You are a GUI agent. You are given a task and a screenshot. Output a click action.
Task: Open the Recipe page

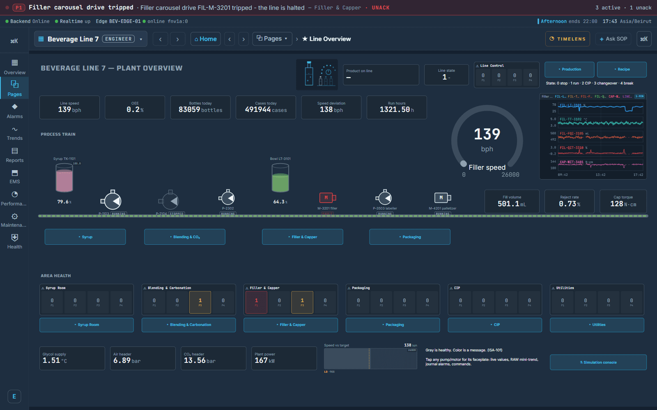[622, 69]
